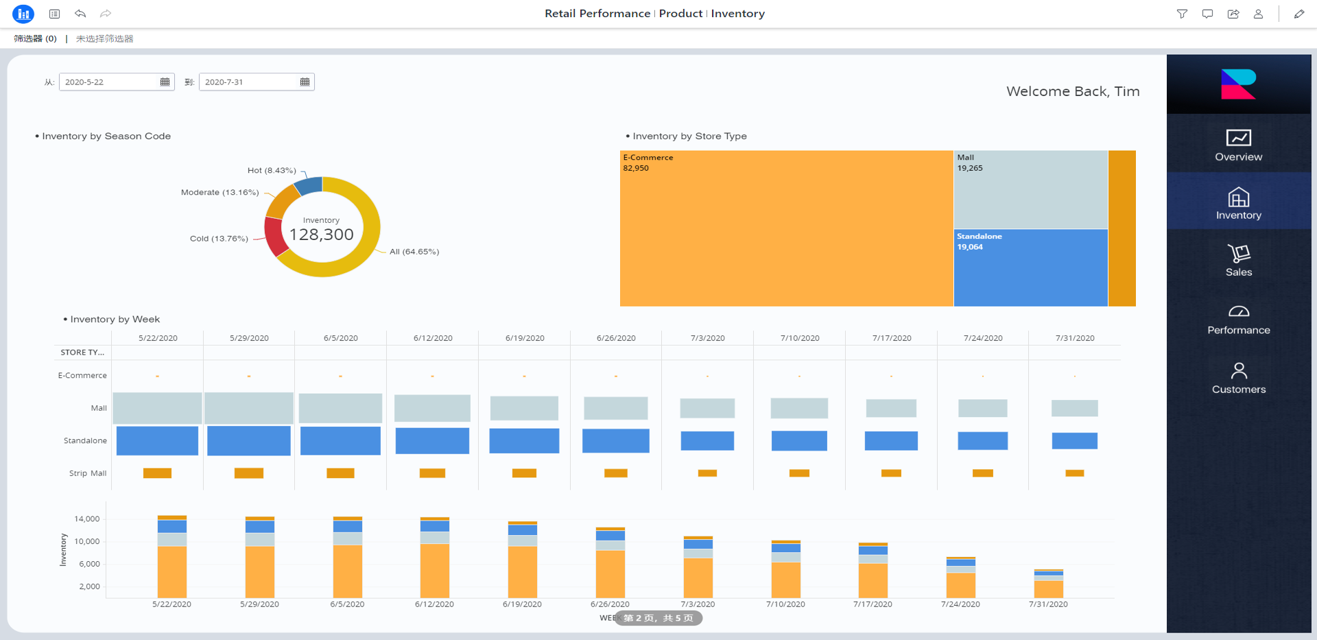Navigate to the Customers page

pos(1238,378)
